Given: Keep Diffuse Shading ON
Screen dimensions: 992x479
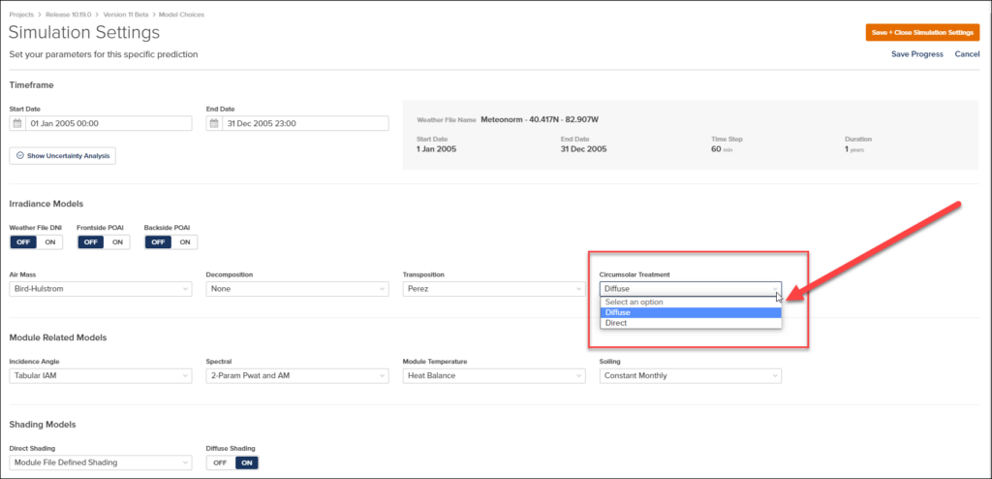Looking at the screenshot, I should click(x=247, y=463).
